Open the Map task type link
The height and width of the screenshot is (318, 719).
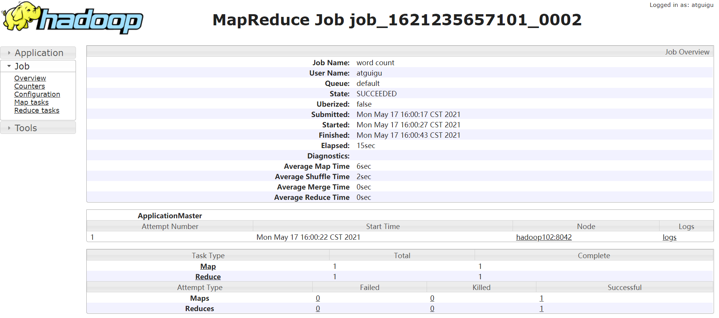208,266
